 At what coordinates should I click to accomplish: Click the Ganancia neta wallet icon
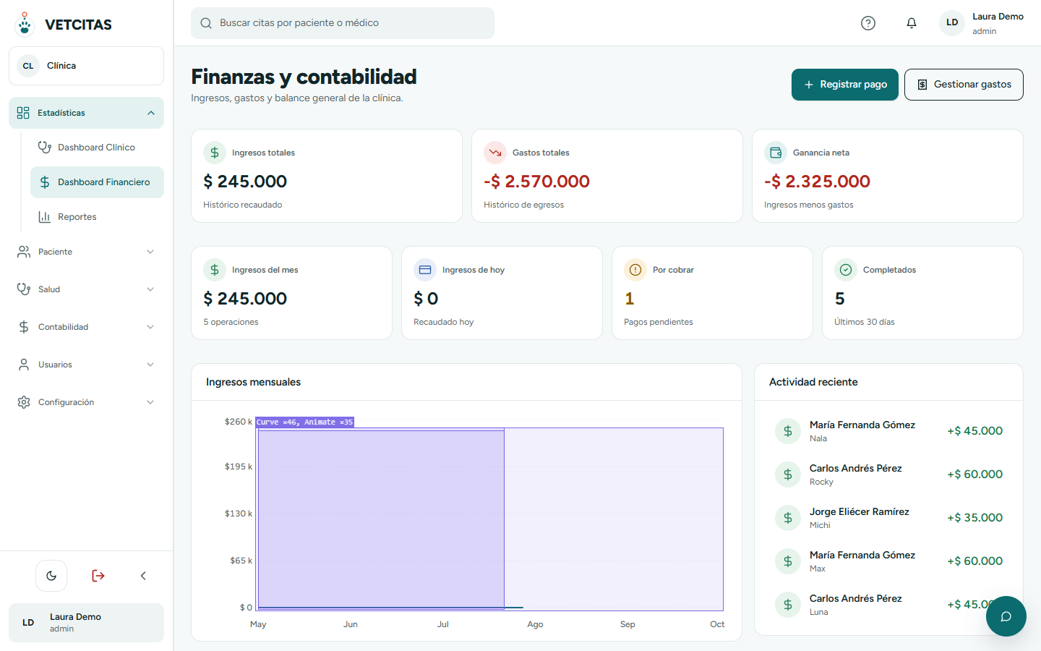click(x=776, y=153)
